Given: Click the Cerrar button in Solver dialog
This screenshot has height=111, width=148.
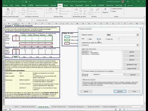Looking at the screenshot, I should (134, 91).
